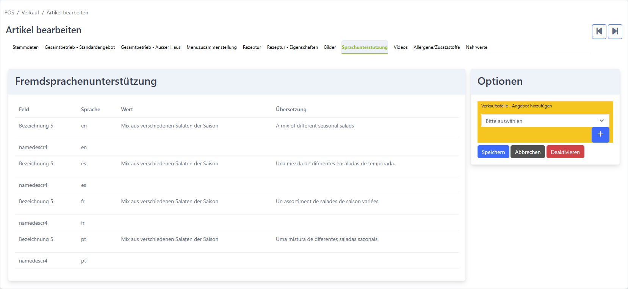Image resolution: width=628 pixels, height=289 pixels.
Task: Click the blue plus add button
Action: pos(600,135)
